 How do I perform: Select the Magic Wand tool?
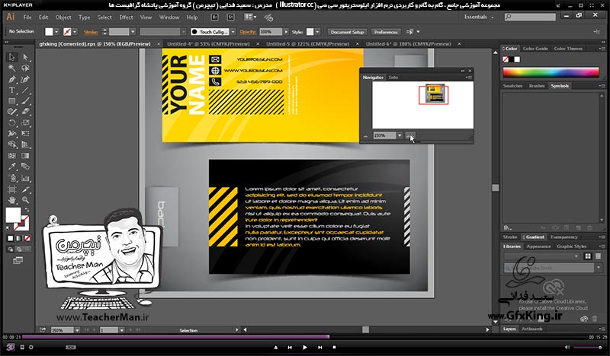pos(12,68)
